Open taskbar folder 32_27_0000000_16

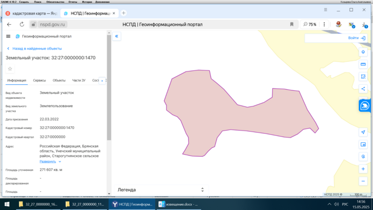point(38,204)
